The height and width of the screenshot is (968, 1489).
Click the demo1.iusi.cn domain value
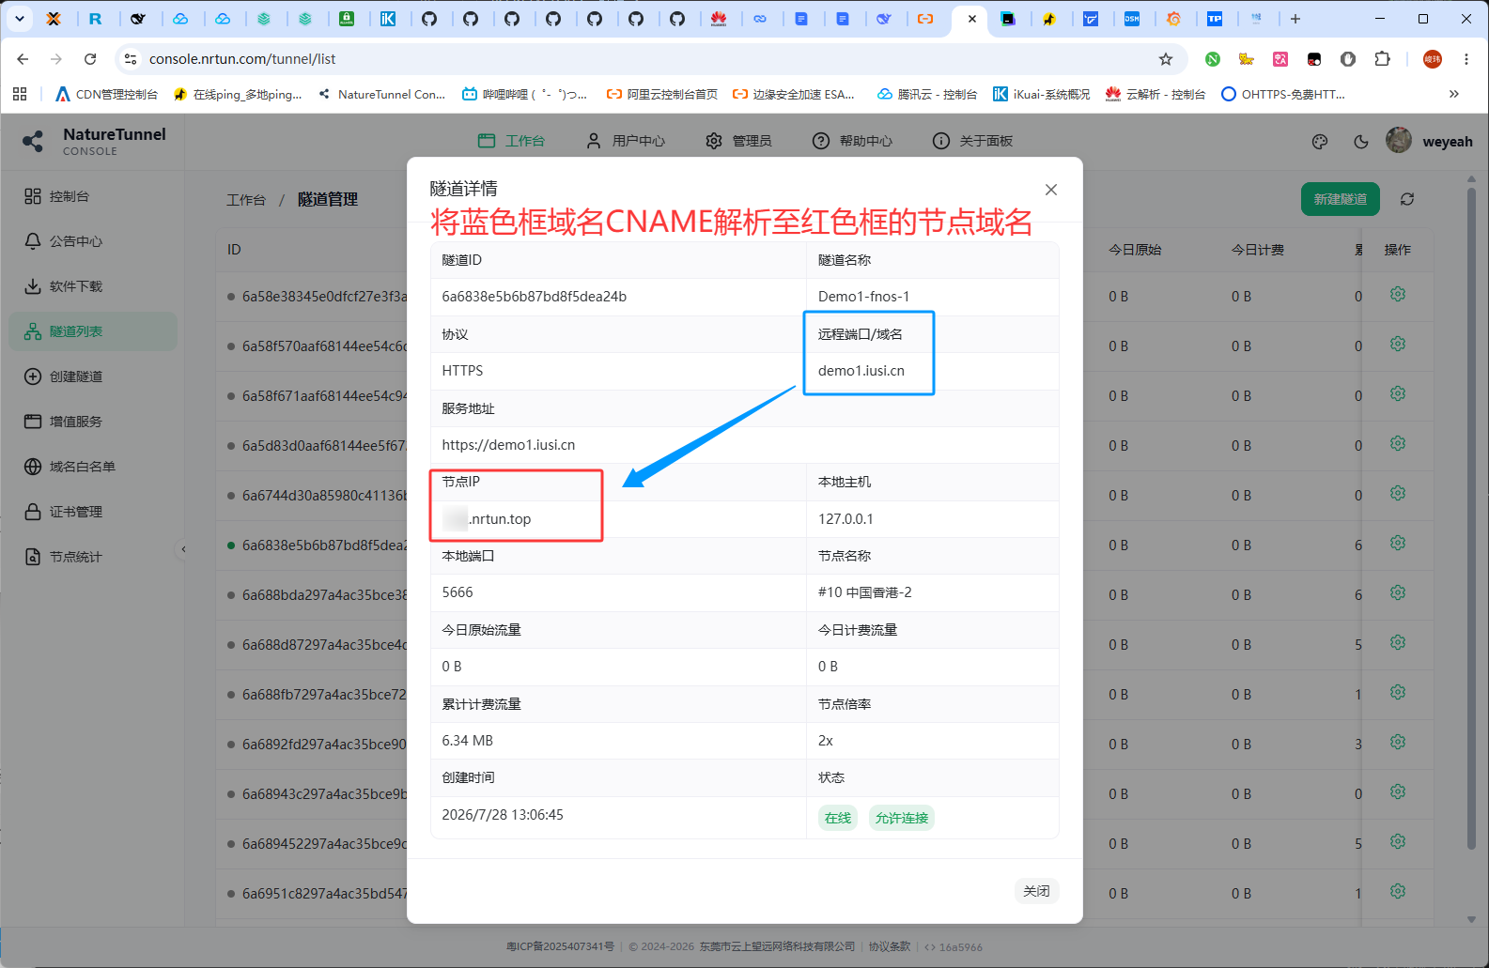861,371
